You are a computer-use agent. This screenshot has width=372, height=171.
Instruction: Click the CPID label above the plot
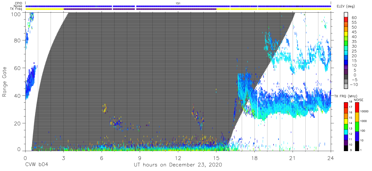click(x=18, y=3)
